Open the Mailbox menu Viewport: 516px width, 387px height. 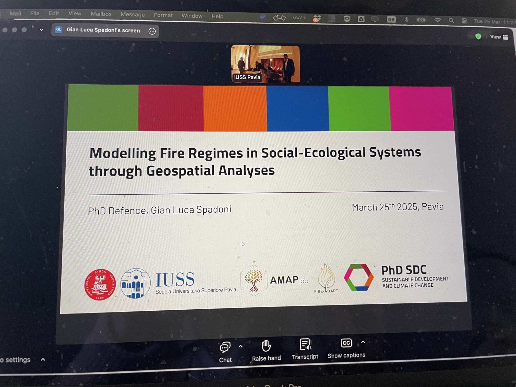click(101, 14)
